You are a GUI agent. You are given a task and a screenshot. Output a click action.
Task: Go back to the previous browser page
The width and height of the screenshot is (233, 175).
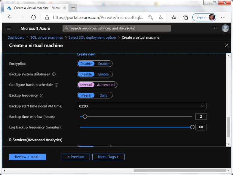[10, 17]
